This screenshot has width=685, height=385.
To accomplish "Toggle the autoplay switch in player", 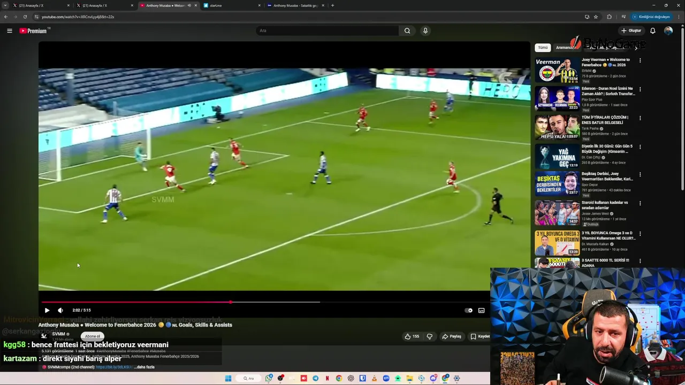I will pyautogui.click(x=469, y=310).
